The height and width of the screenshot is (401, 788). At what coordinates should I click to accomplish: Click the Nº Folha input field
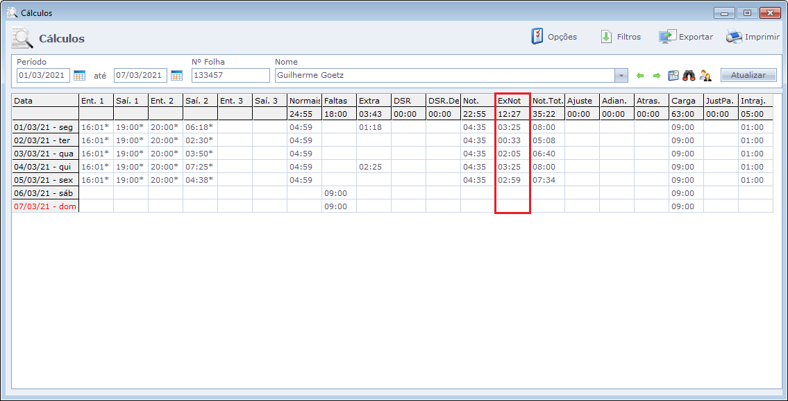click(230, 75)
